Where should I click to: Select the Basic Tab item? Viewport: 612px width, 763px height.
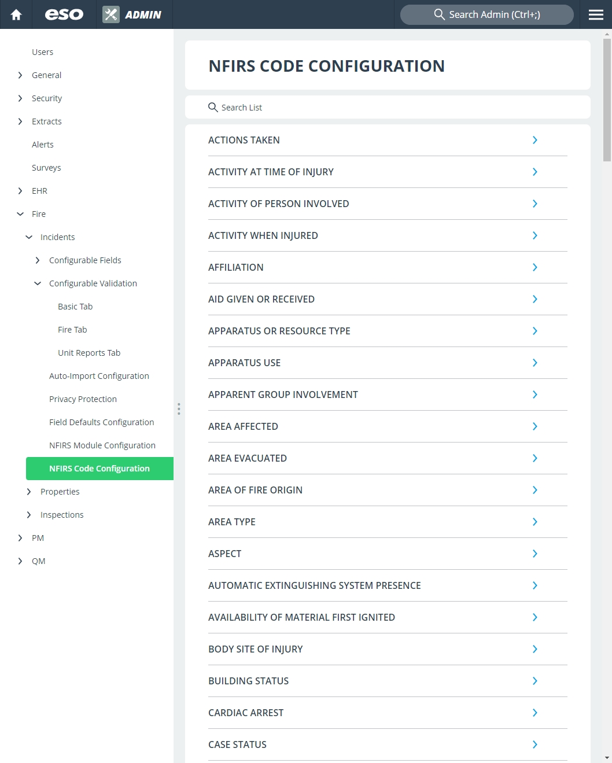[75, 307]
